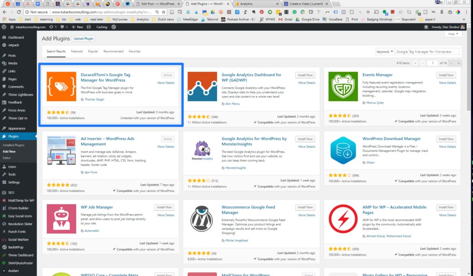
Task: Switch to the Popular plugins tab
Action: click(93, 51)
